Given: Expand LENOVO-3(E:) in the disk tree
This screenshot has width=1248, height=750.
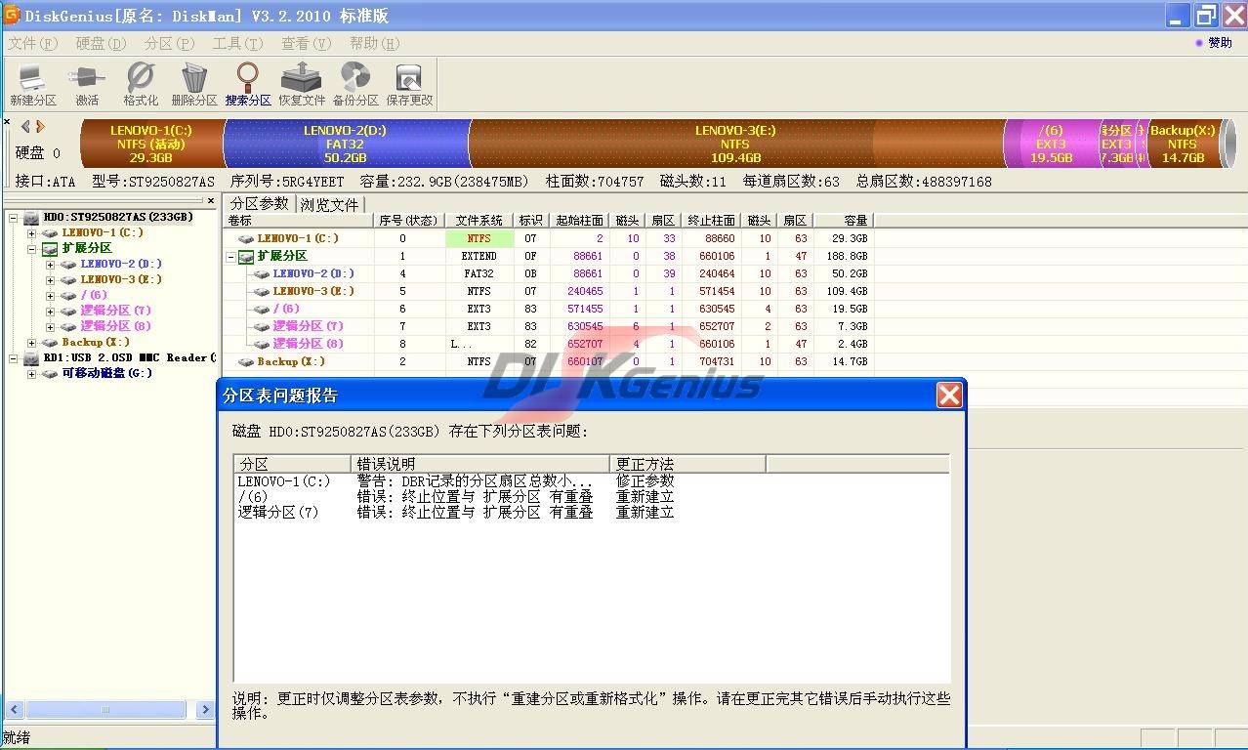Looking at the screenshot, I should [50, 280].
